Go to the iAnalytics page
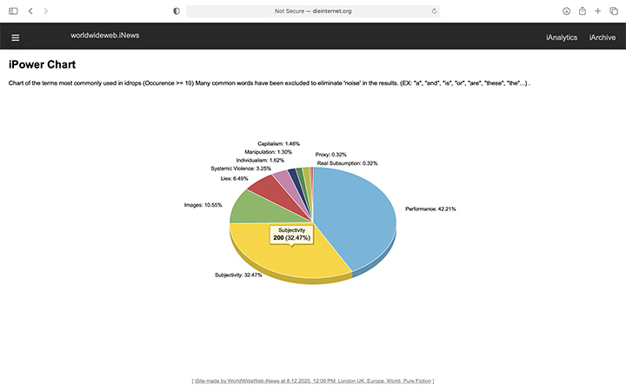The image size is (626, 391). [562, 37]
